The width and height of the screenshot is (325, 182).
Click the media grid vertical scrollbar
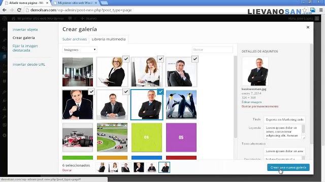[x=235, y=97]
